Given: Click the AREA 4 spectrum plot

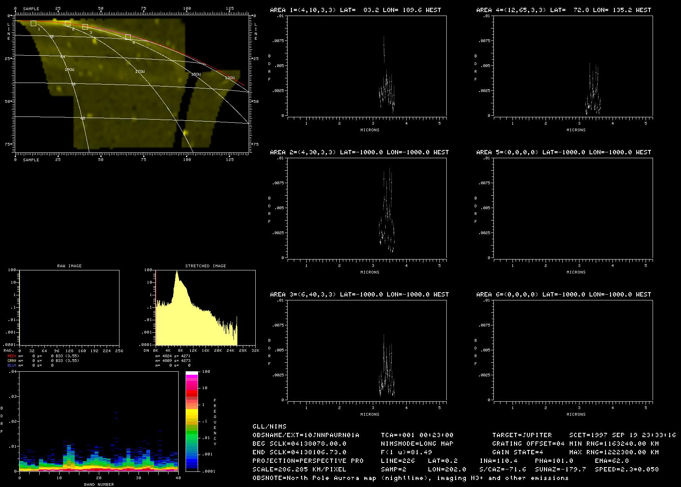Looking at the screenshot, I should (573, 66).
